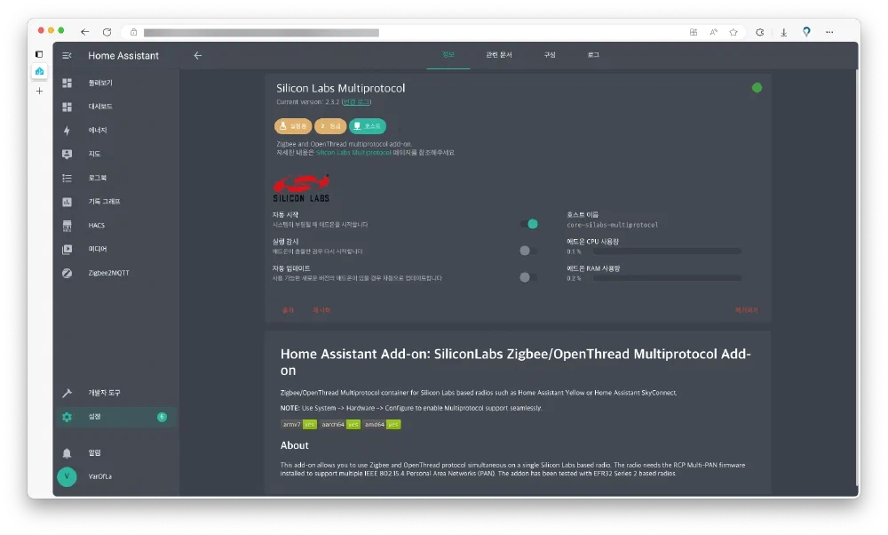Viewport: 888px width, 535px height.
Task: Open the browser's three-dot settings menu
Action: point(829,32)
